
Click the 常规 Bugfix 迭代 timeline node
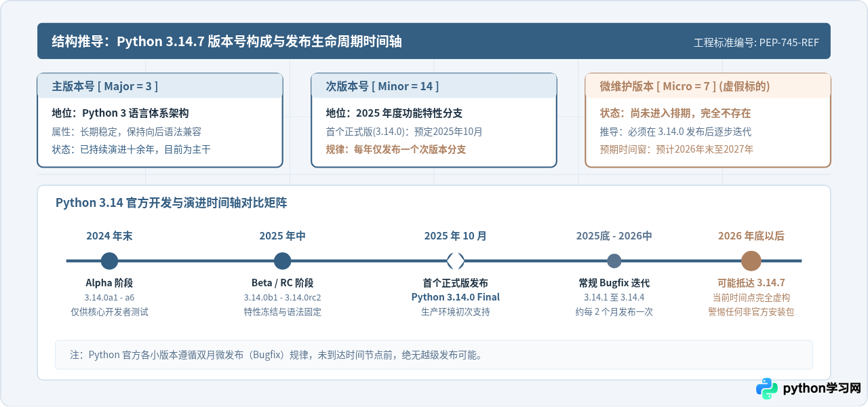click(x=614, y=260)
